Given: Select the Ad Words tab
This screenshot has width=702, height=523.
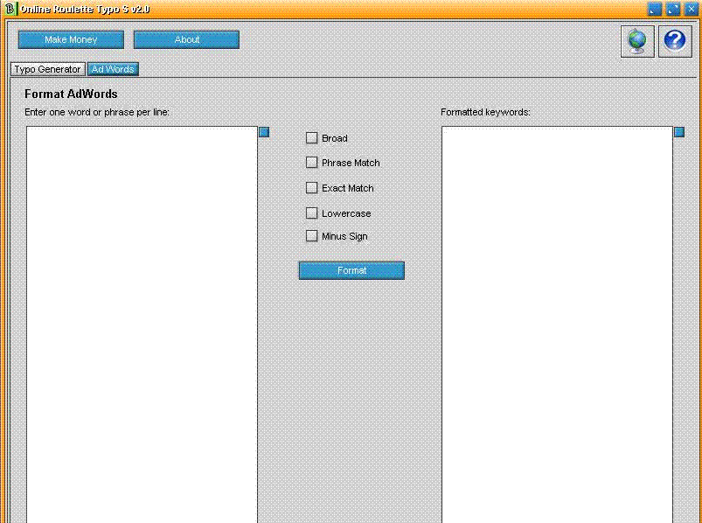Looking at the screenshot, I should click(x=113, y=69).
